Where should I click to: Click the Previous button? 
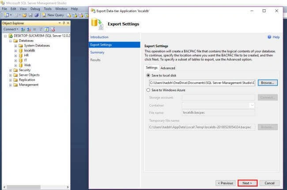point(226,183)
